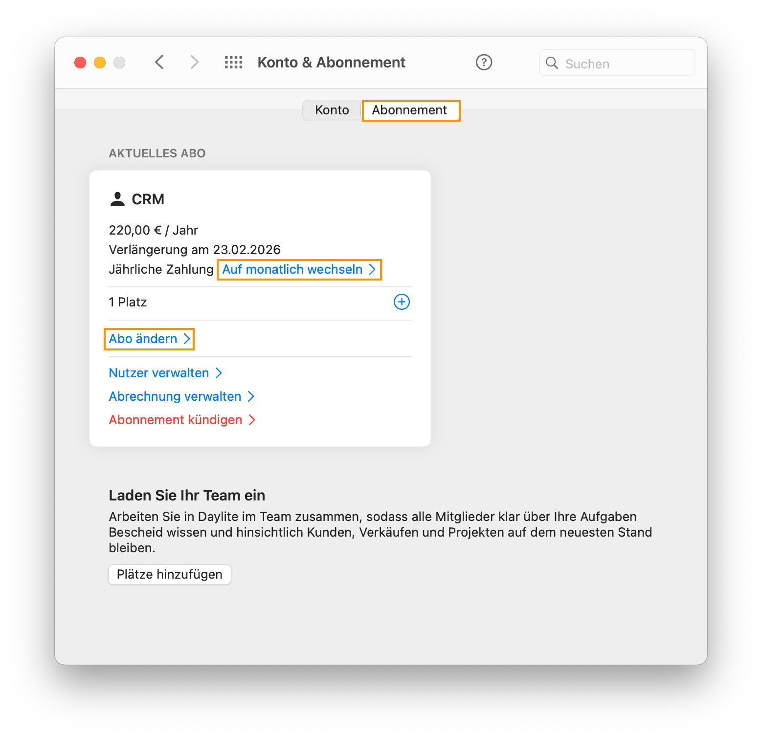Focus the Suchen search field
Image resolution: width=762 pixels, height=737 pixels.
[x=617, y=63]
